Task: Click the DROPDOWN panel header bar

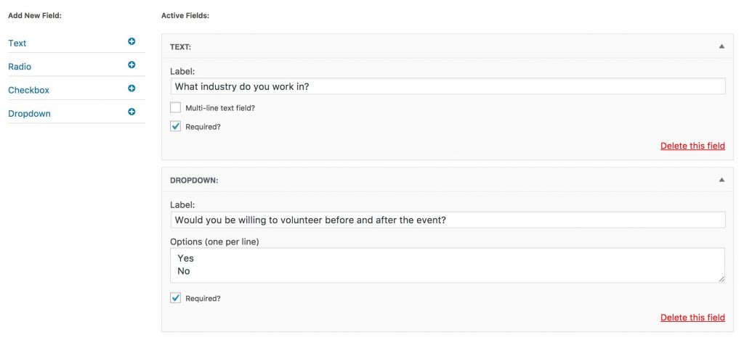Action: tap(448, 180)
